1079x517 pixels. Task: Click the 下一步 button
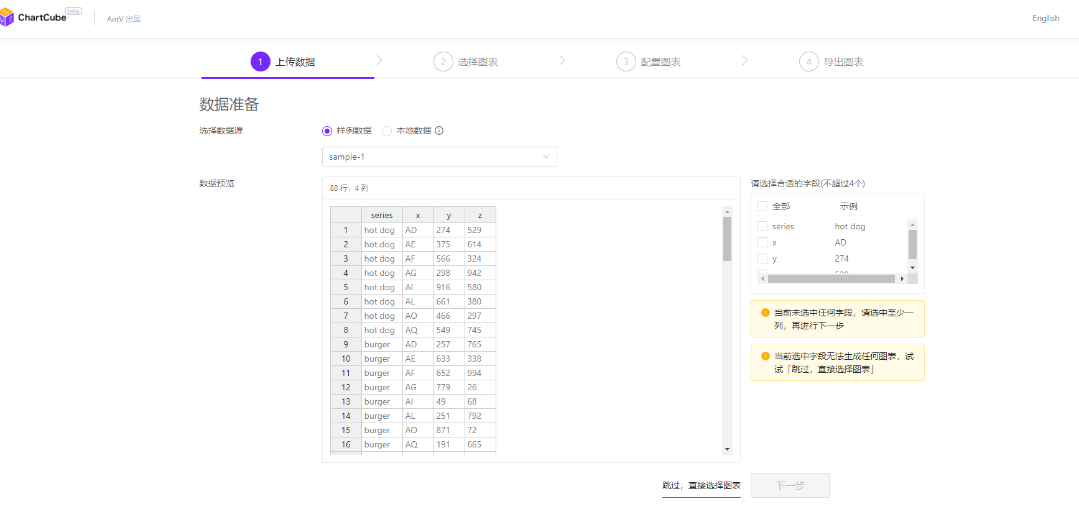click(x=790, y=485)
